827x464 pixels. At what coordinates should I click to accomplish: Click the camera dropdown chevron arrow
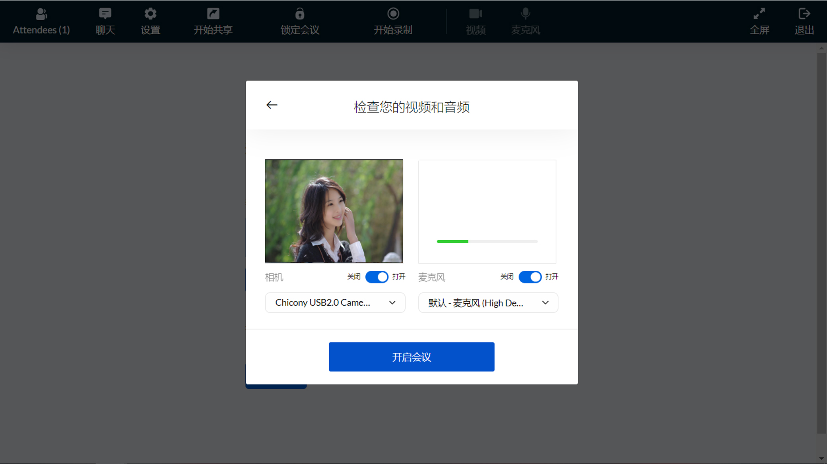click(392, 303)
